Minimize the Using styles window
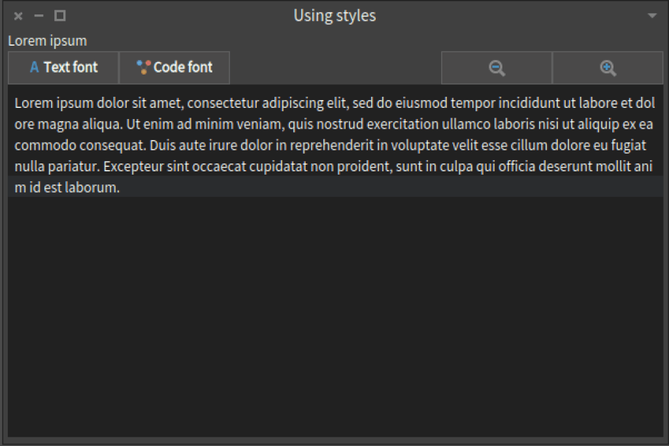The width and height of the screenshot is (669, 446). tap(39, 16)
